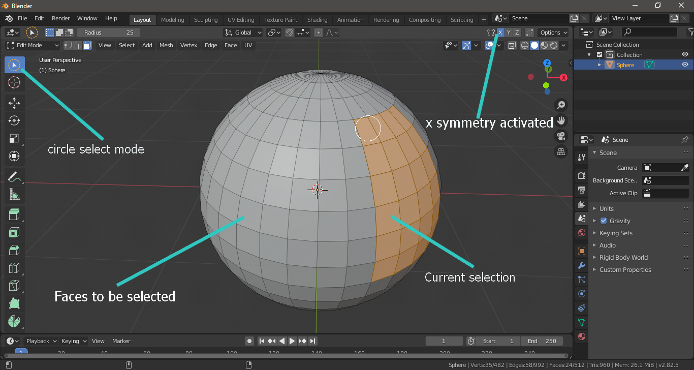This screenshot has width=694, height=370.
Task: Choose the Measure tool
Action: click(14, 194)
